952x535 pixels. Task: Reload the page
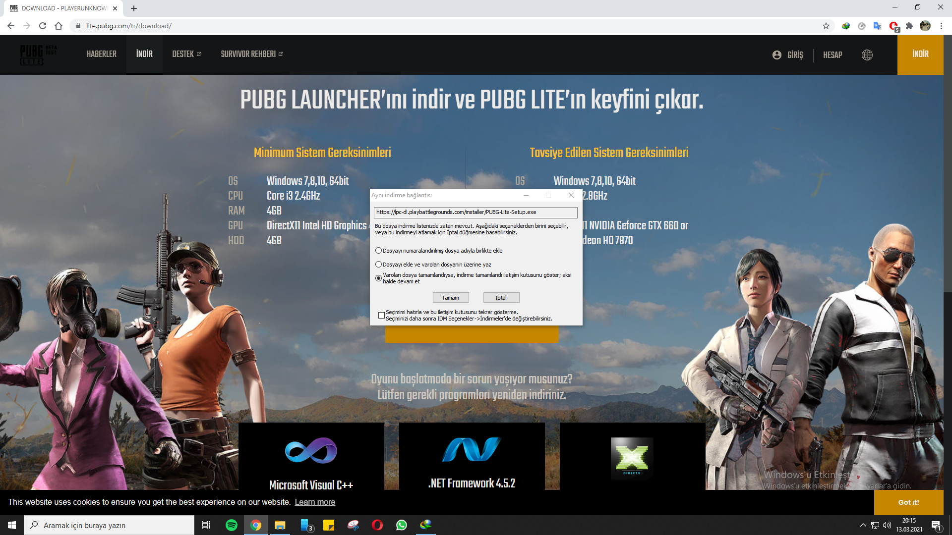coord(43,26)
